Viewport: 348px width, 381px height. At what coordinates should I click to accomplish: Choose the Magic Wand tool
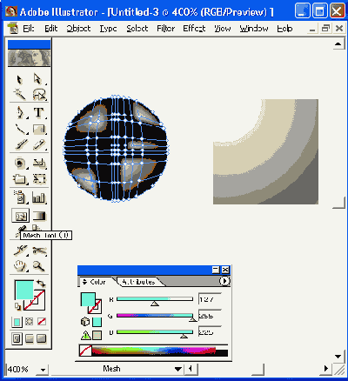point(20,95)
